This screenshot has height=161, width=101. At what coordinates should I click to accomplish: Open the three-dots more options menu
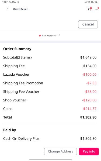pos(96,9)
